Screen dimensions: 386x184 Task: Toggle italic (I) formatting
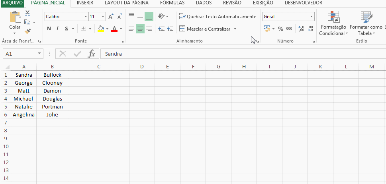click(58, 29)
